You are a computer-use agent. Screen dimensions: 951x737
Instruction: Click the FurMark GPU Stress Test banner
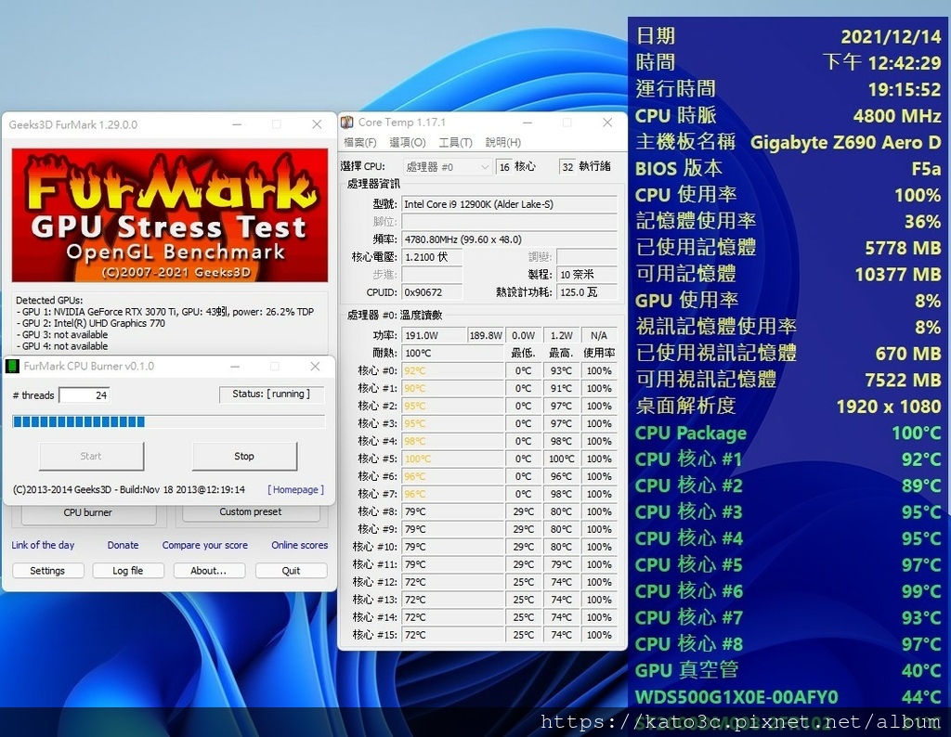pos(170,215)
